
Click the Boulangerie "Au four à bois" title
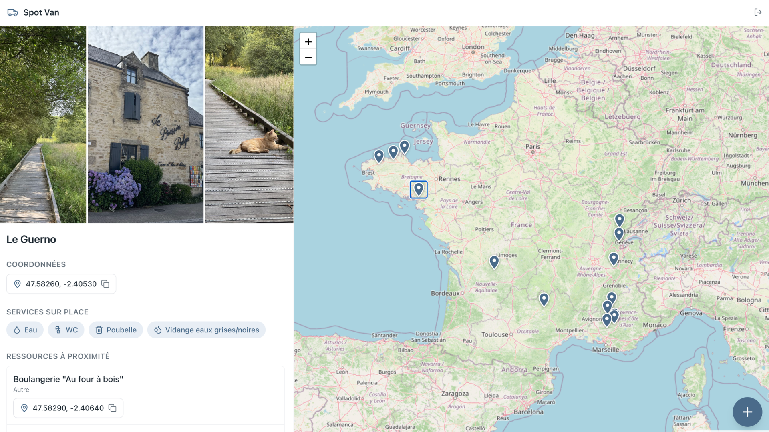(x=68, y=379)
